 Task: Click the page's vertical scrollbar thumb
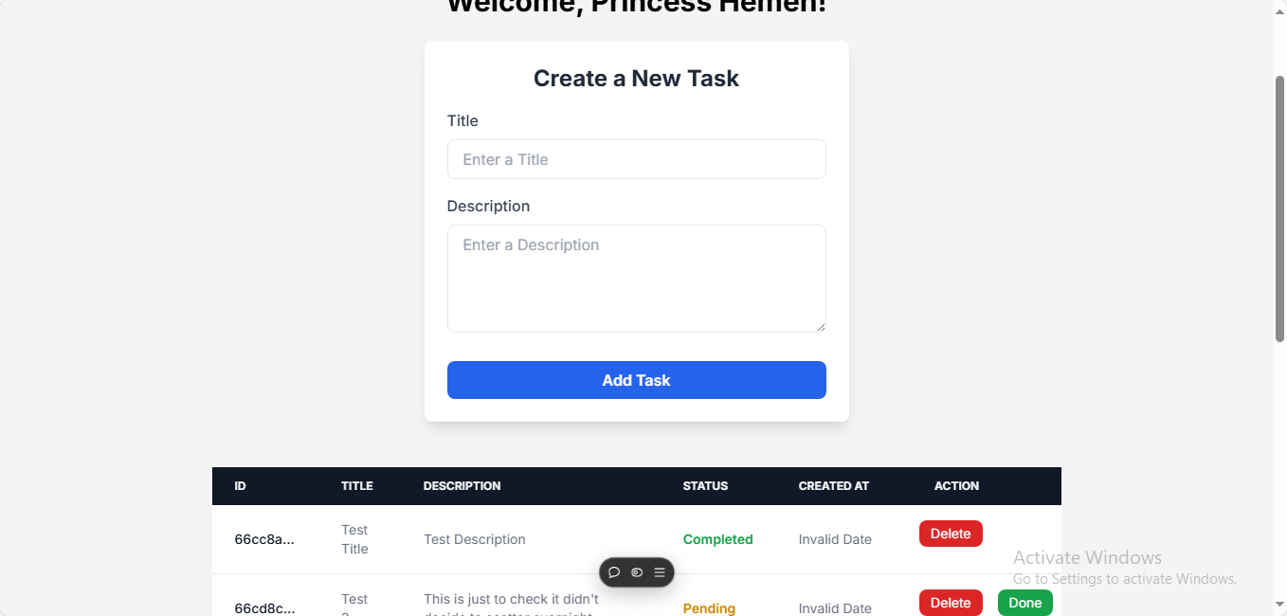tap(1279, 208)
